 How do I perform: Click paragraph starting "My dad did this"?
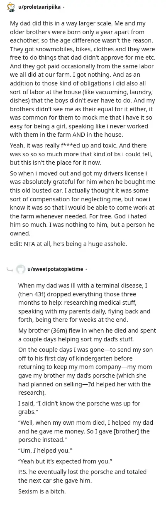coord(83,79)
